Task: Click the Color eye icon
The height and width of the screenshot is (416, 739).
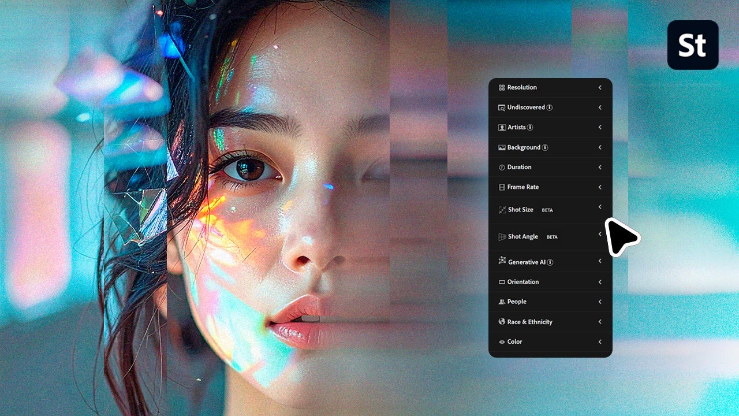Action: (x=502, y=342)
